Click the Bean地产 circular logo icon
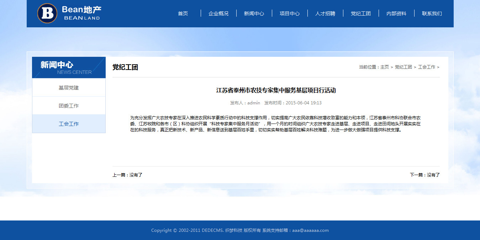This screenshot has width=480, height=240. click(x=47, y=13)
